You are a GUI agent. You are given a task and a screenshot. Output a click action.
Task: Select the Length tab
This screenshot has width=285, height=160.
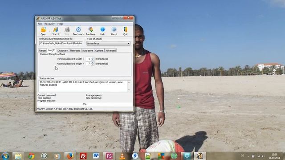tap(52, 50)
